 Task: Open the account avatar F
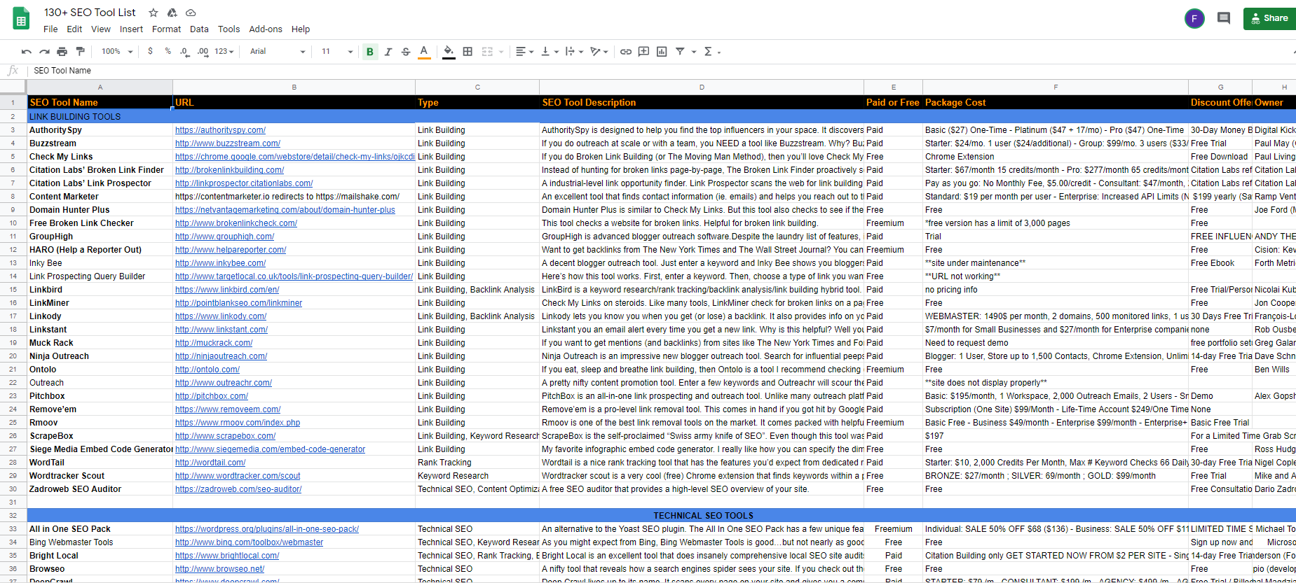coord(1194,18)
